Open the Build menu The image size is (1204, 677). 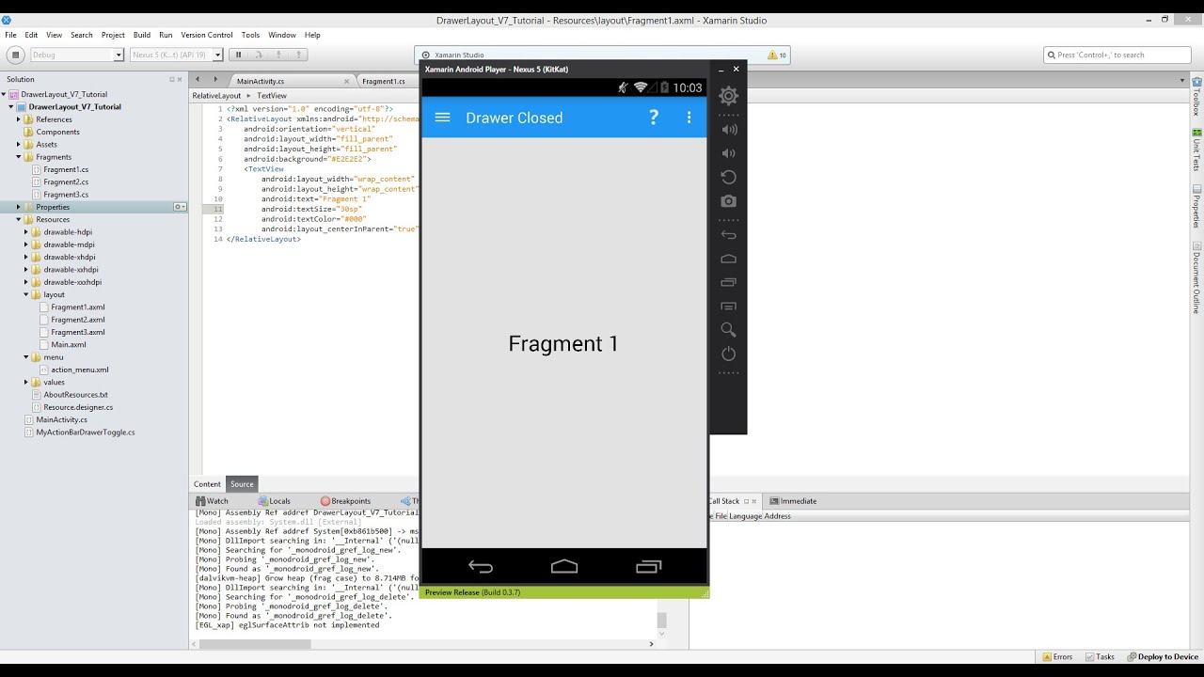click(x=141, y=35)
